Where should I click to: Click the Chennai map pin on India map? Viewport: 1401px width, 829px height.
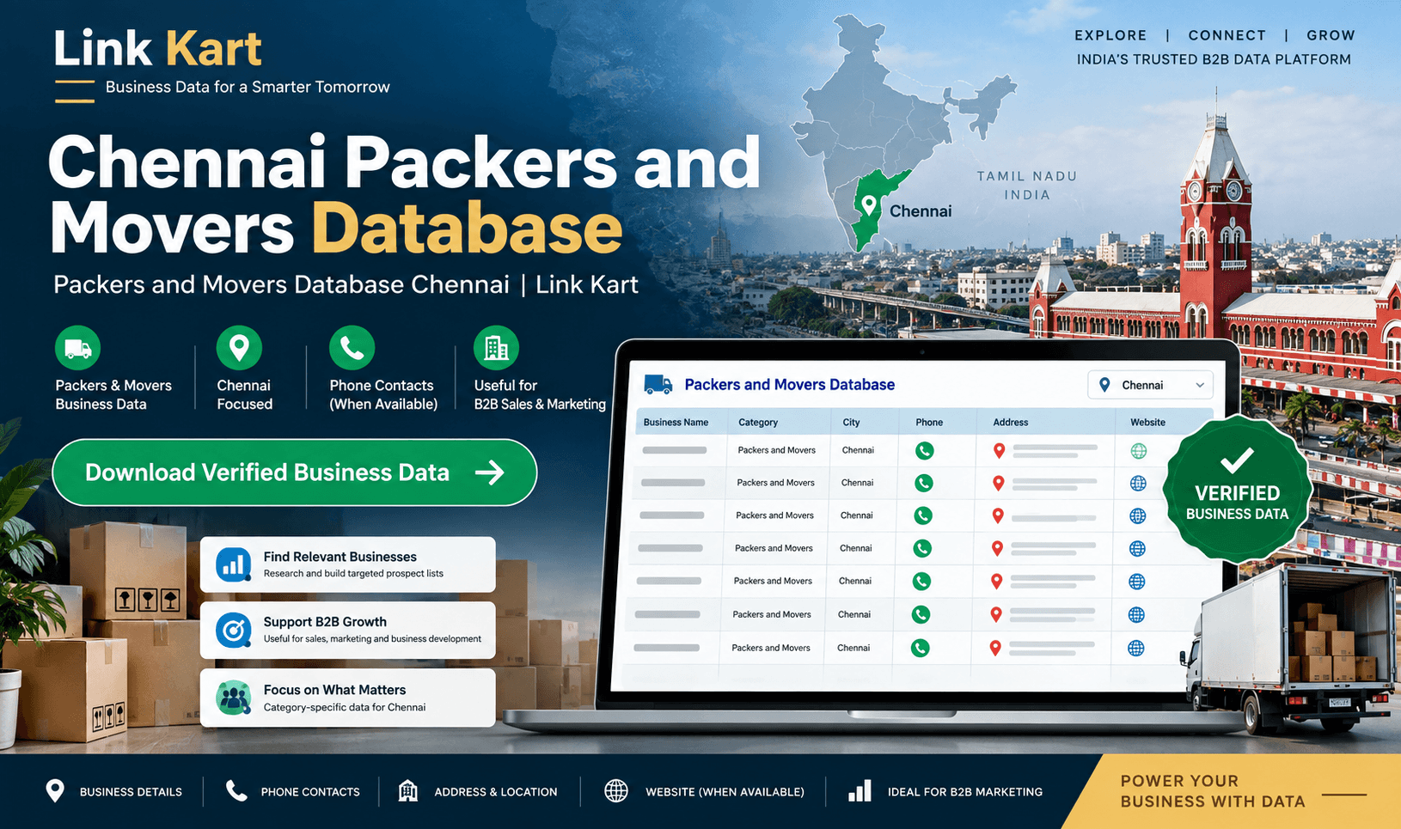869,205
